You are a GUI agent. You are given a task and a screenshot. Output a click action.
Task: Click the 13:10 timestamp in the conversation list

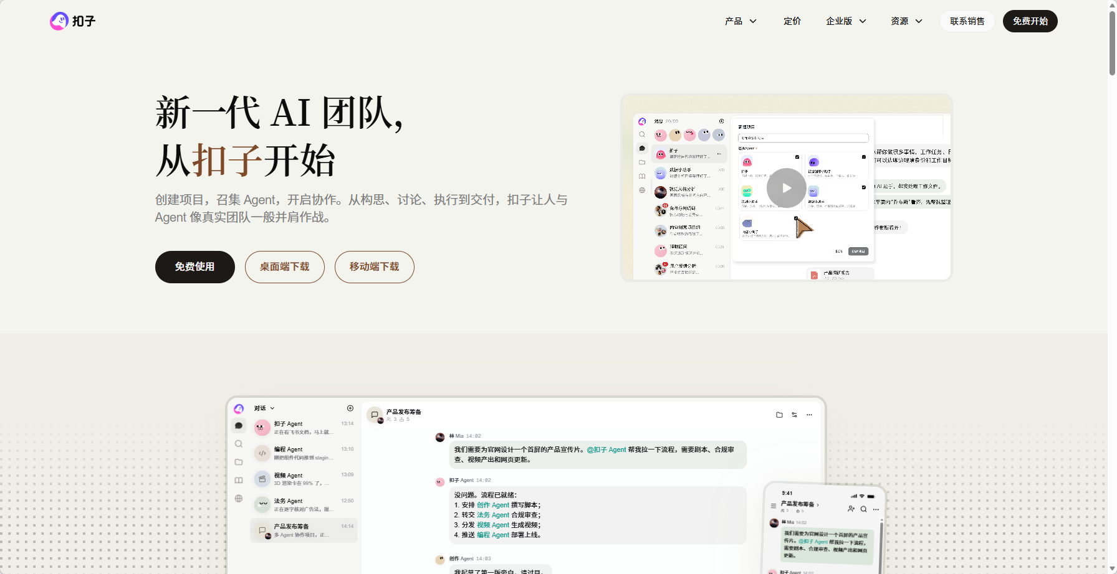click(347, 449)
